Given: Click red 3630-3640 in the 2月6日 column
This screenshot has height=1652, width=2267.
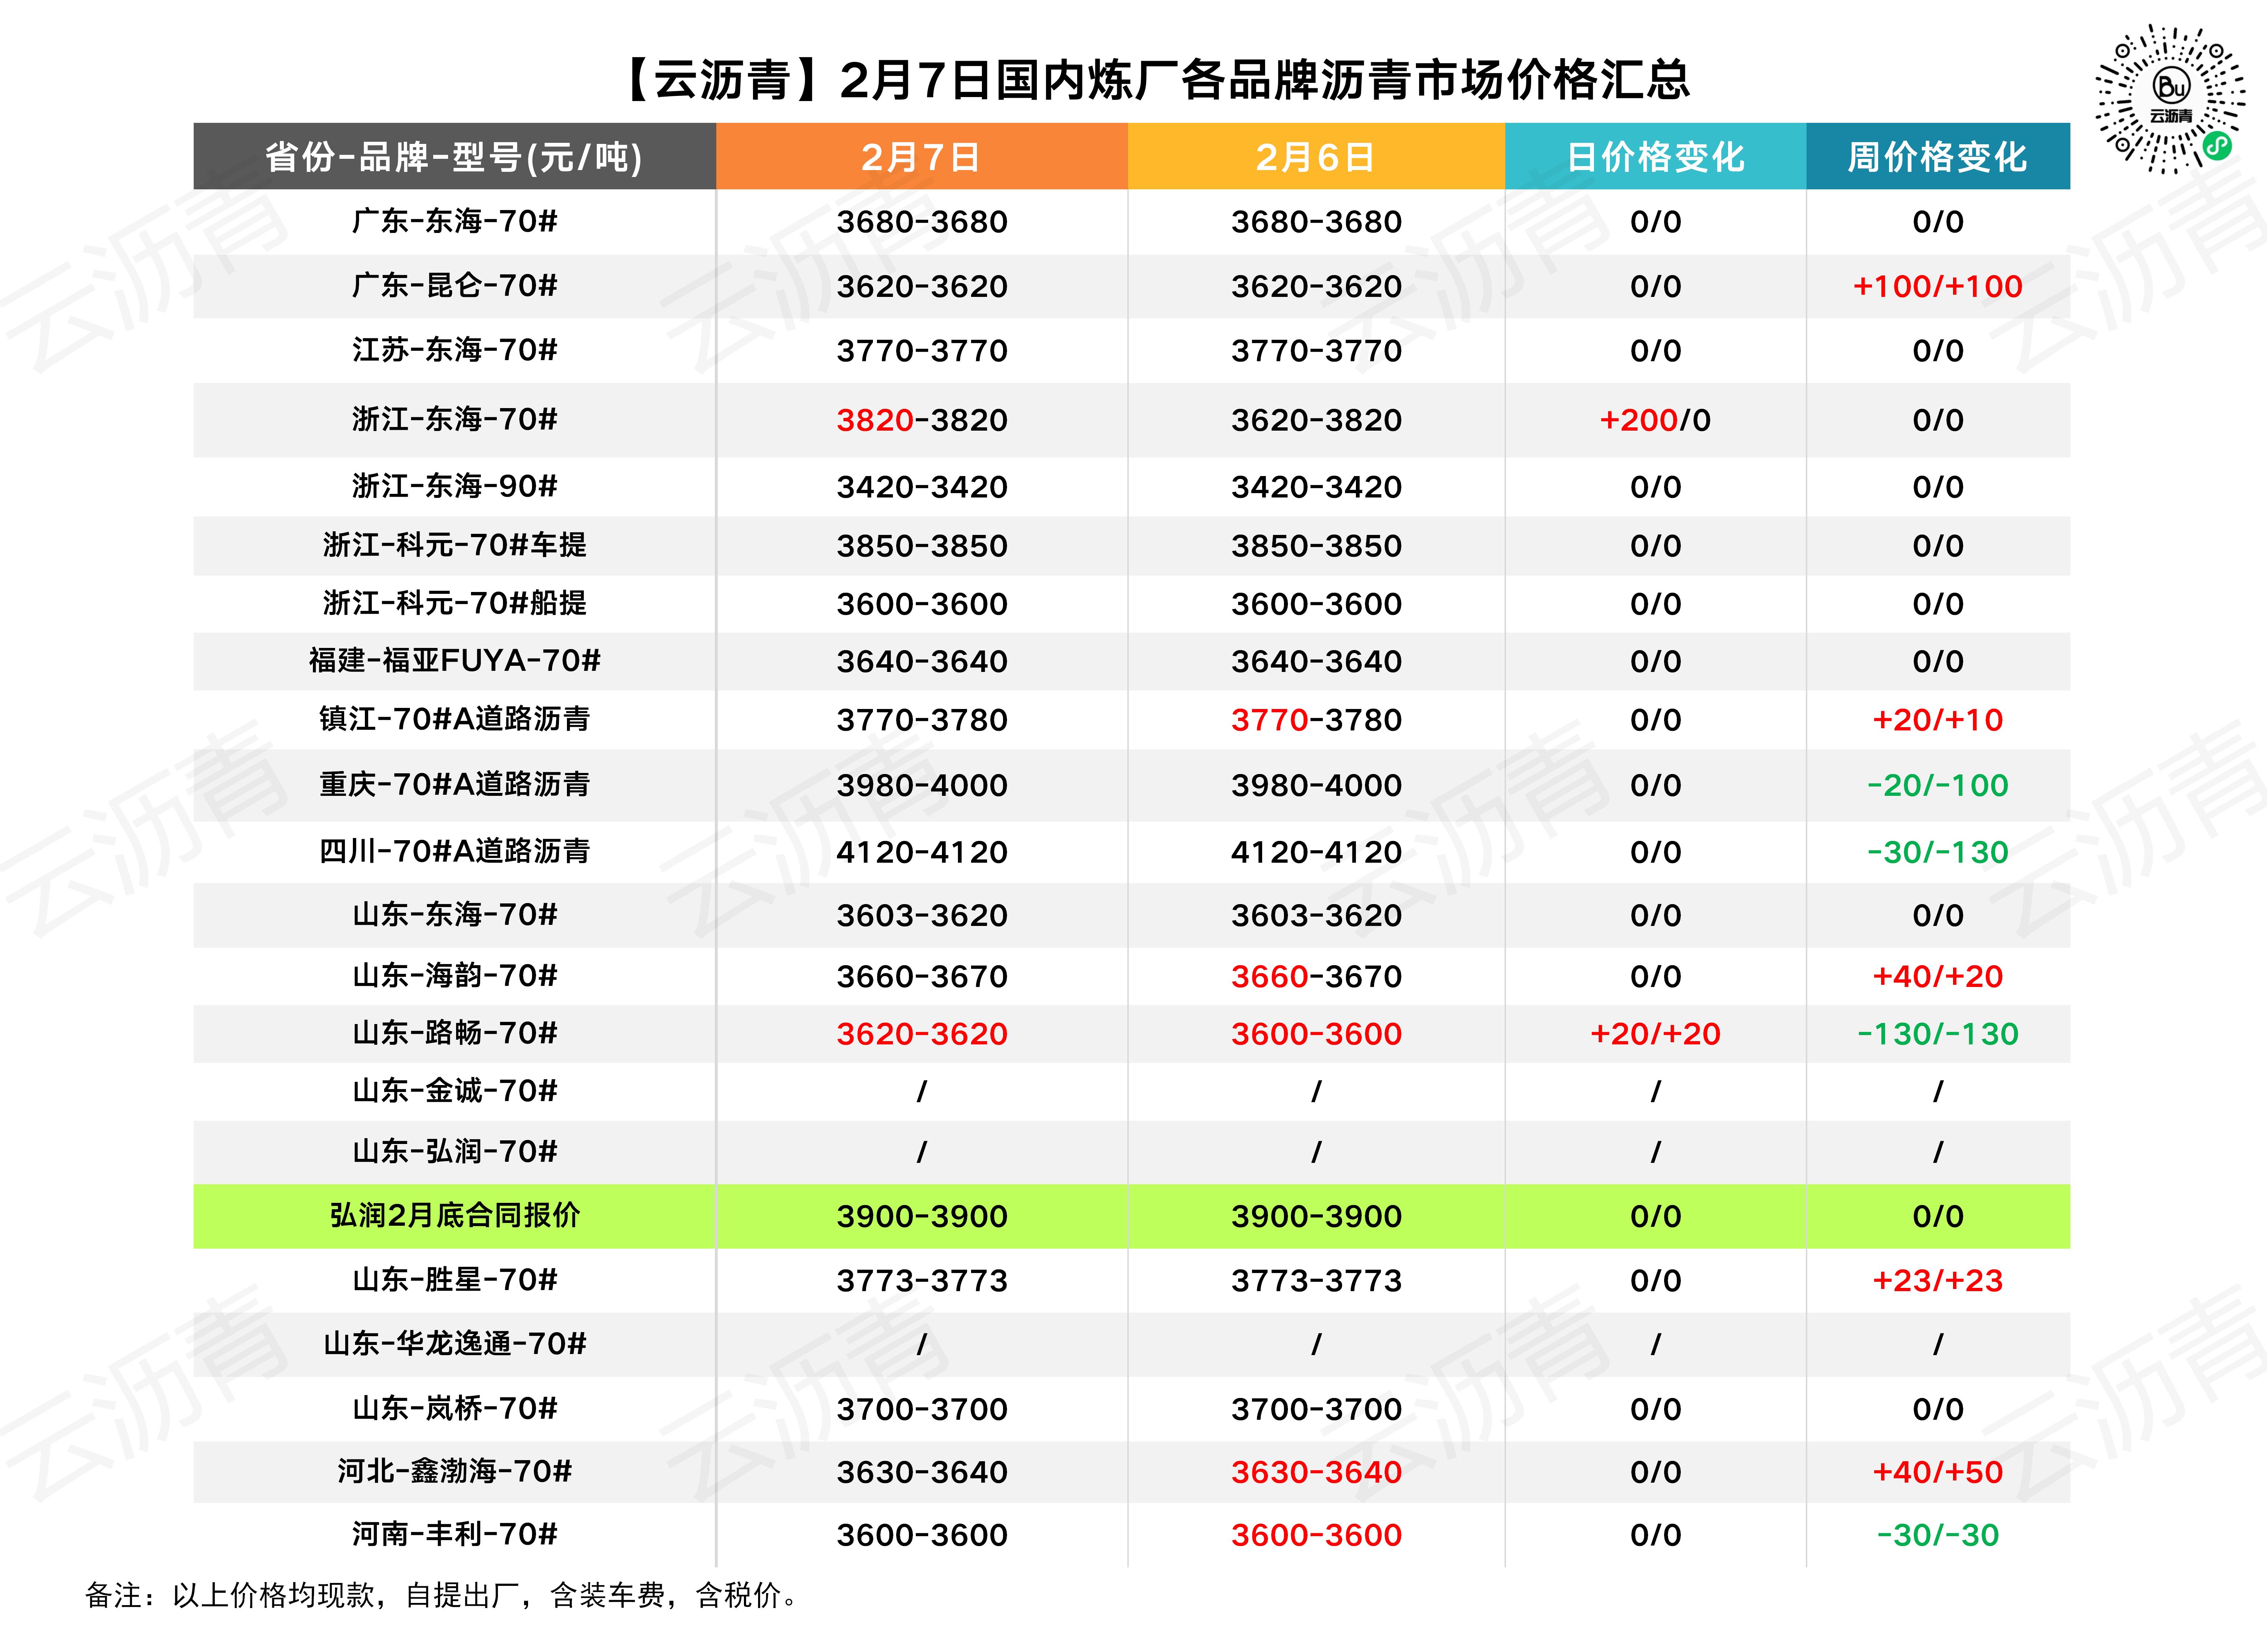Looking at the screenshot, I should [x=1316, y=1473].
